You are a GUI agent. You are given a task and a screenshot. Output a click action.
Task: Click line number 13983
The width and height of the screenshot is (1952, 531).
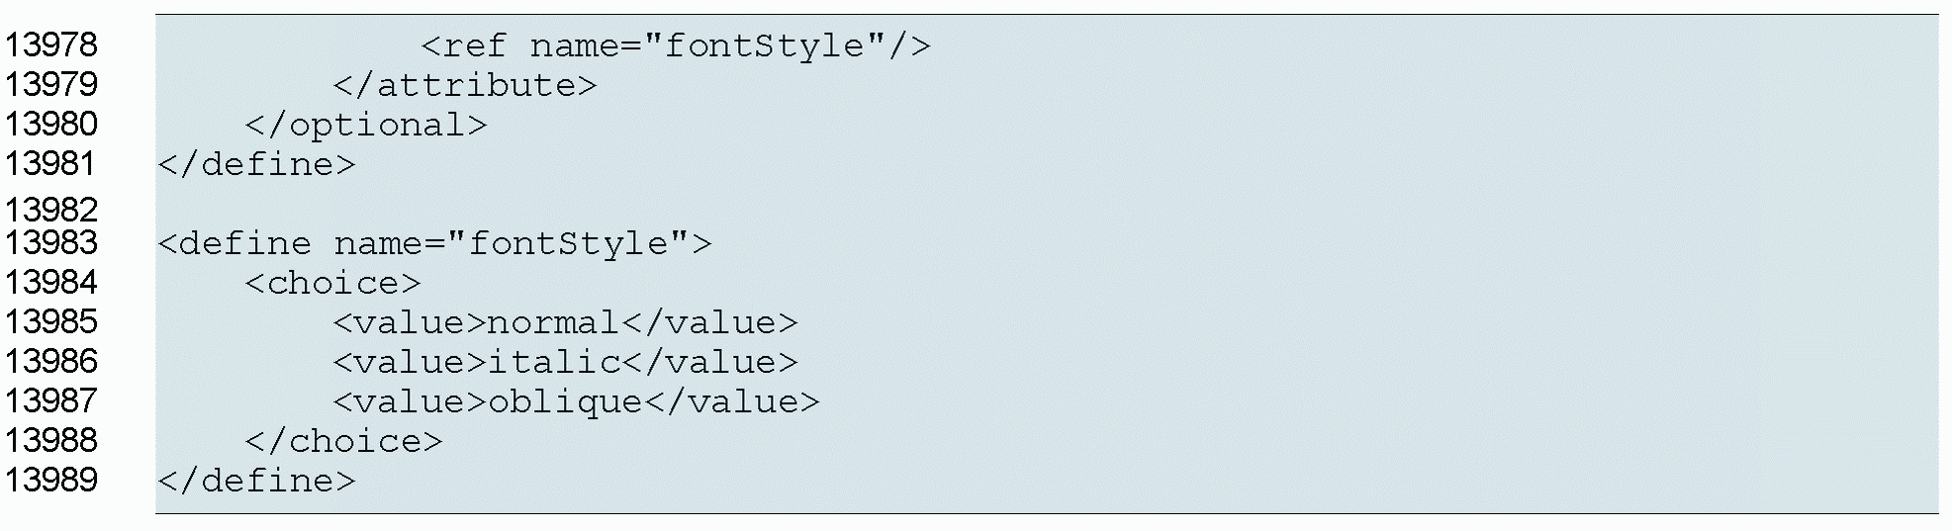pos(51,243)
